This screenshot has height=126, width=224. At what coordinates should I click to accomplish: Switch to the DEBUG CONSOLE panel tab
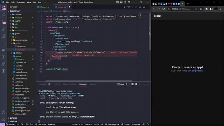click(69, 84)
